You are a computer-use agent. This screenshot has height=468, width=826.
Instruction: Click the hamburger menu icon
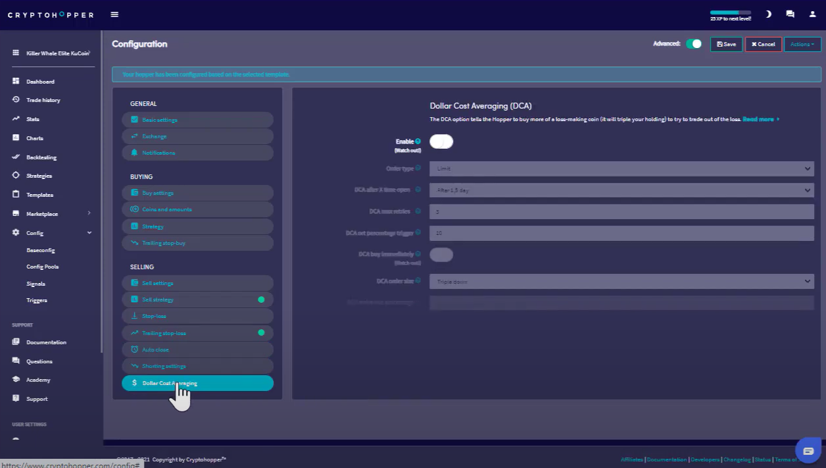114,14
